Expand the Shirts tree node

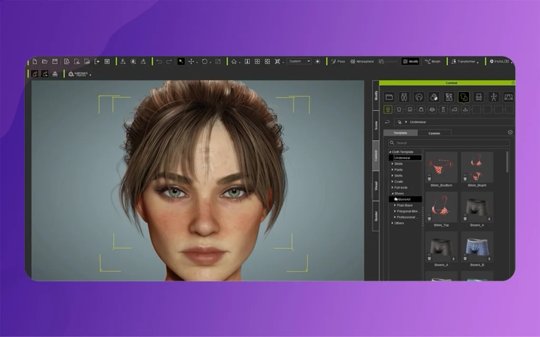click(x=392, y=164)
